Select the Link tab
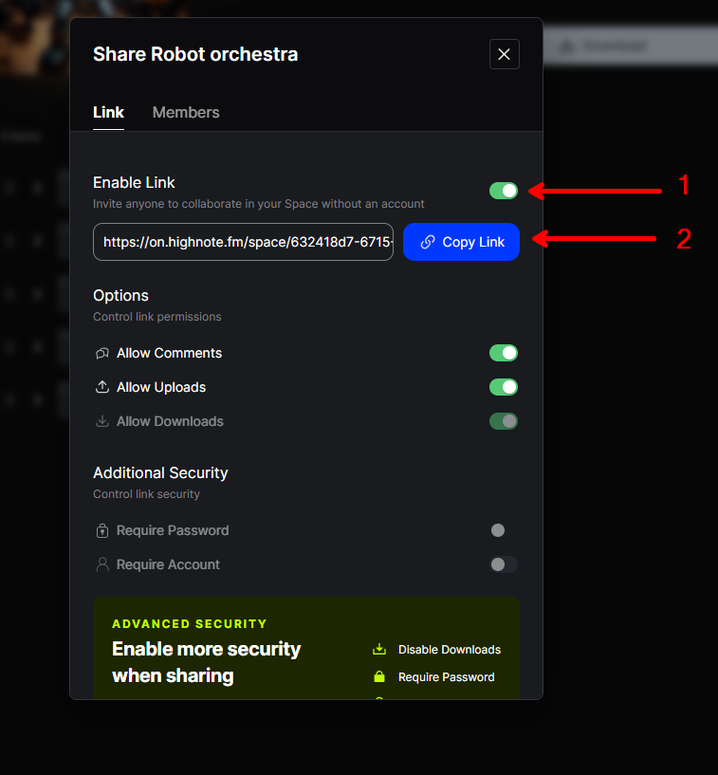This screenshot has width=718, height=775. [x=108, y=112]
